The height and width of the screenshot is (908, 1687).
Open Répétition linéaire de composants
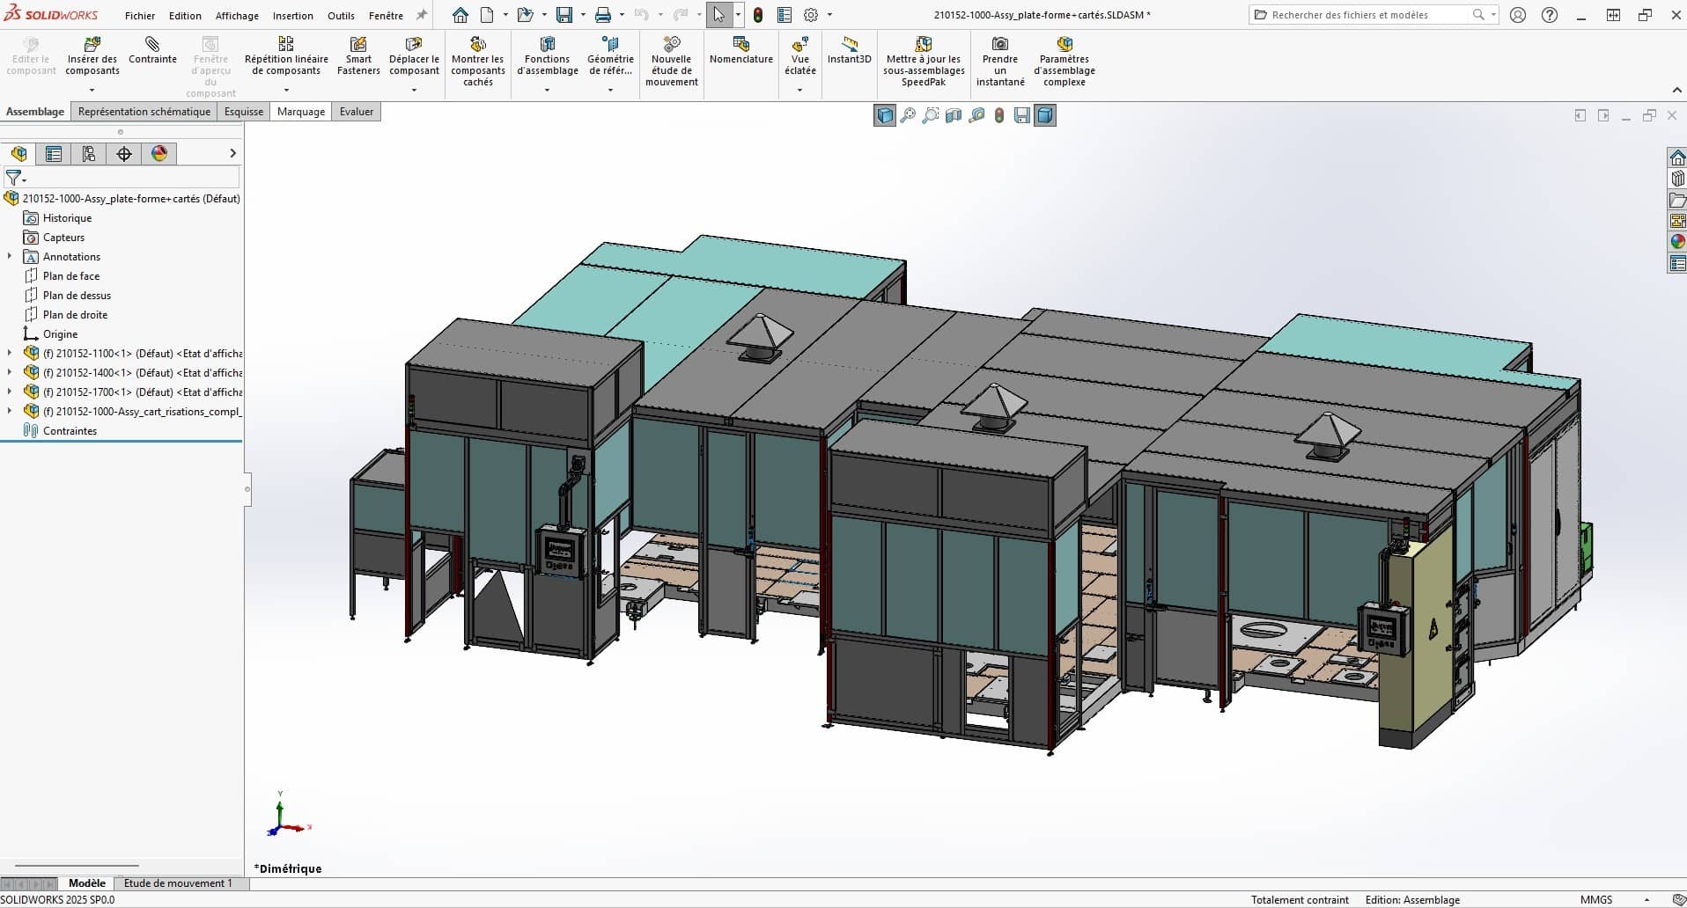(x=286, y=56)
